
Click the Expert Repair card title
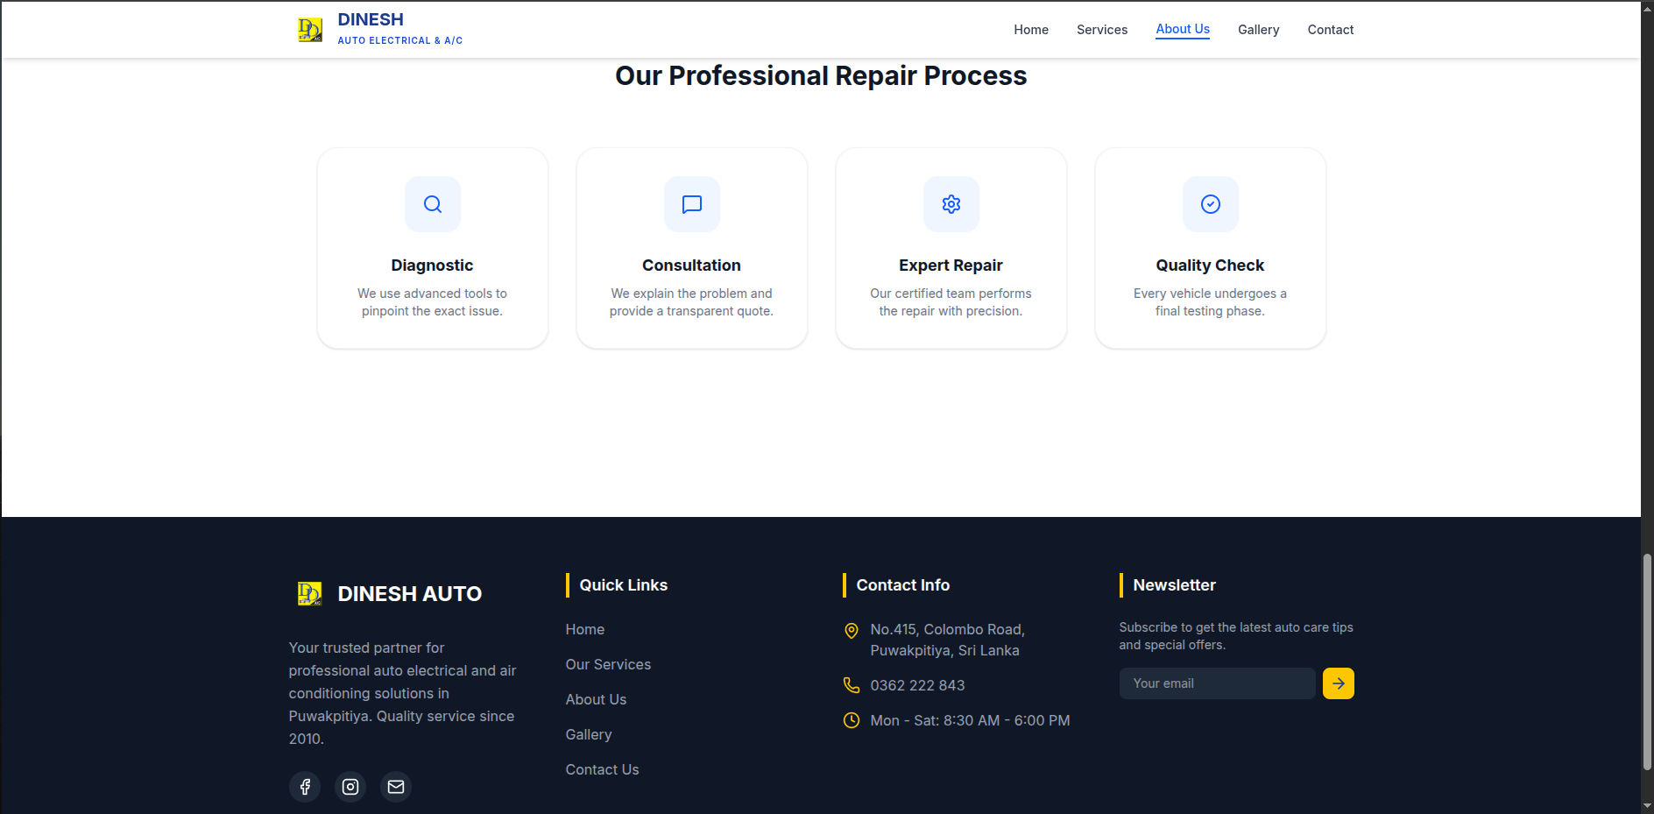pos(951,265)
